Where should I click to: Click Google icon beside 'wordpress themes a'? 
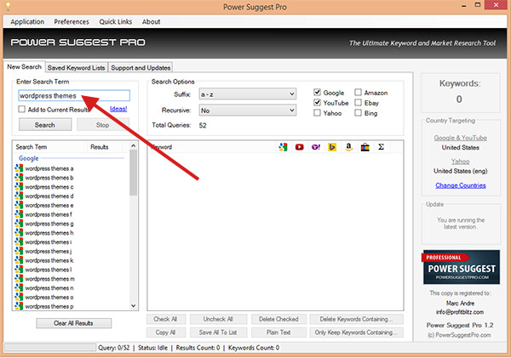pyautogui.click(x=19, y=168)
